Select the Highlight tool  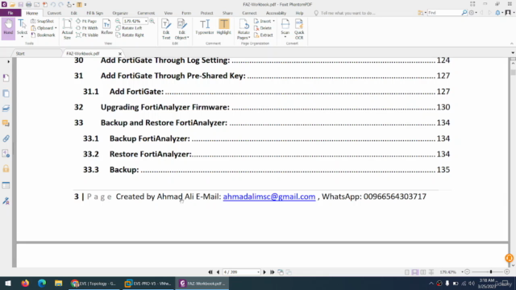(x=224, y=27)
